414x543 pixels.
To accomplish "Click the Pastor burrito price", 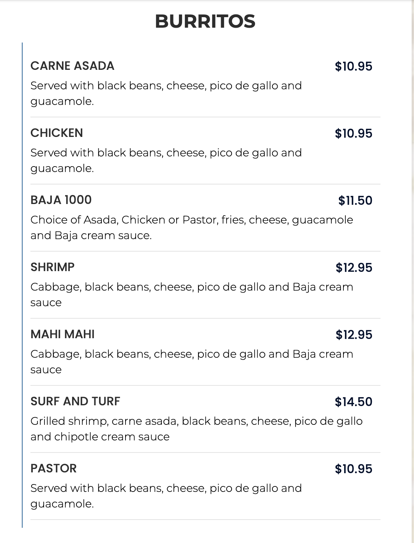I will point(353,469).
